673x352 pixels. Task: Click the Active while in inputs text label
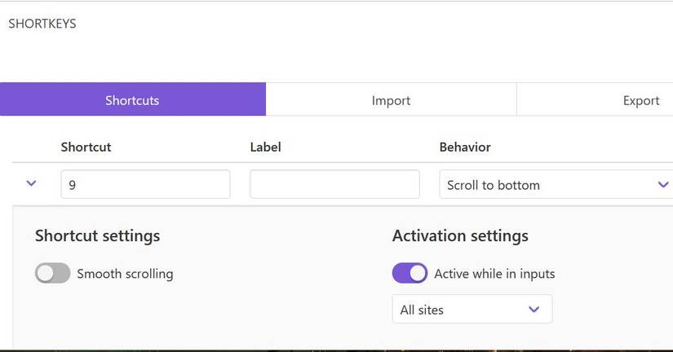494,274
